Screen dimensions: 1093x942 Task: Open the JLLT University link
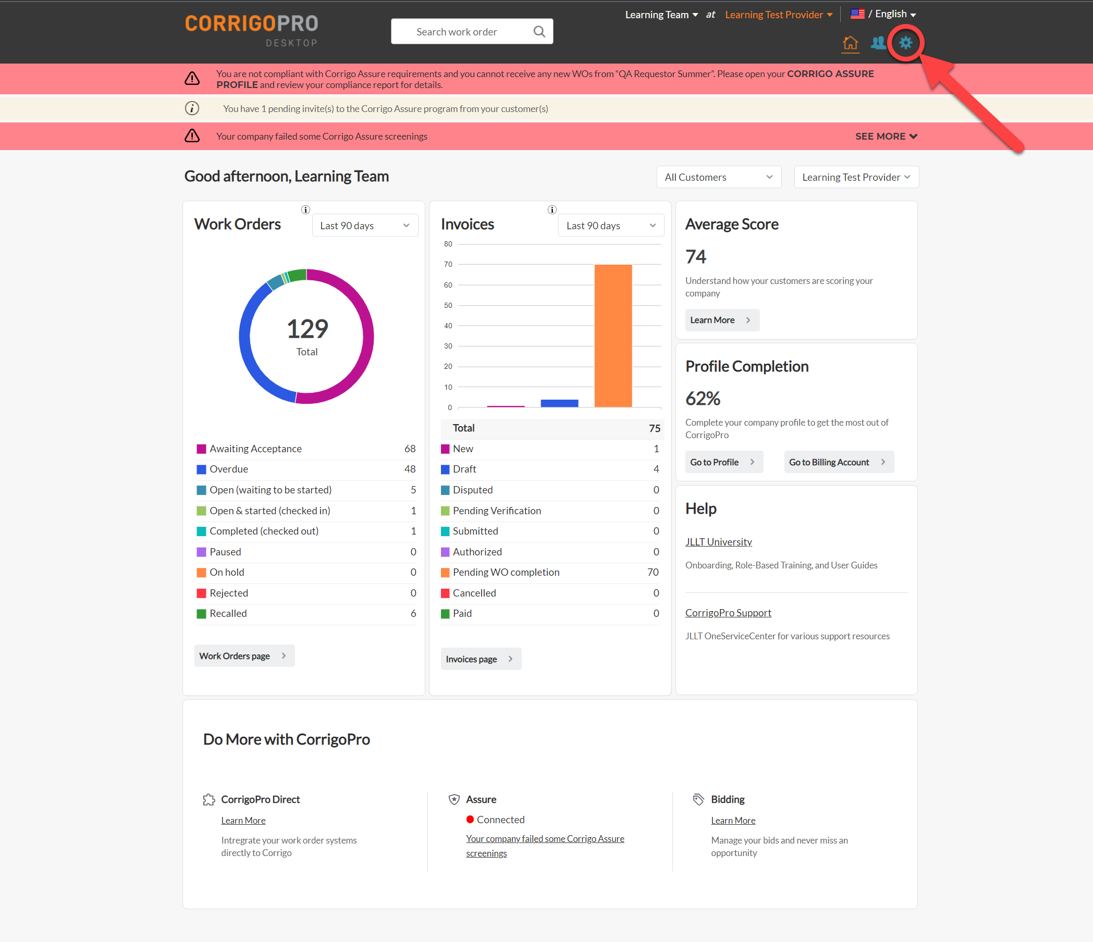(718, 542)
